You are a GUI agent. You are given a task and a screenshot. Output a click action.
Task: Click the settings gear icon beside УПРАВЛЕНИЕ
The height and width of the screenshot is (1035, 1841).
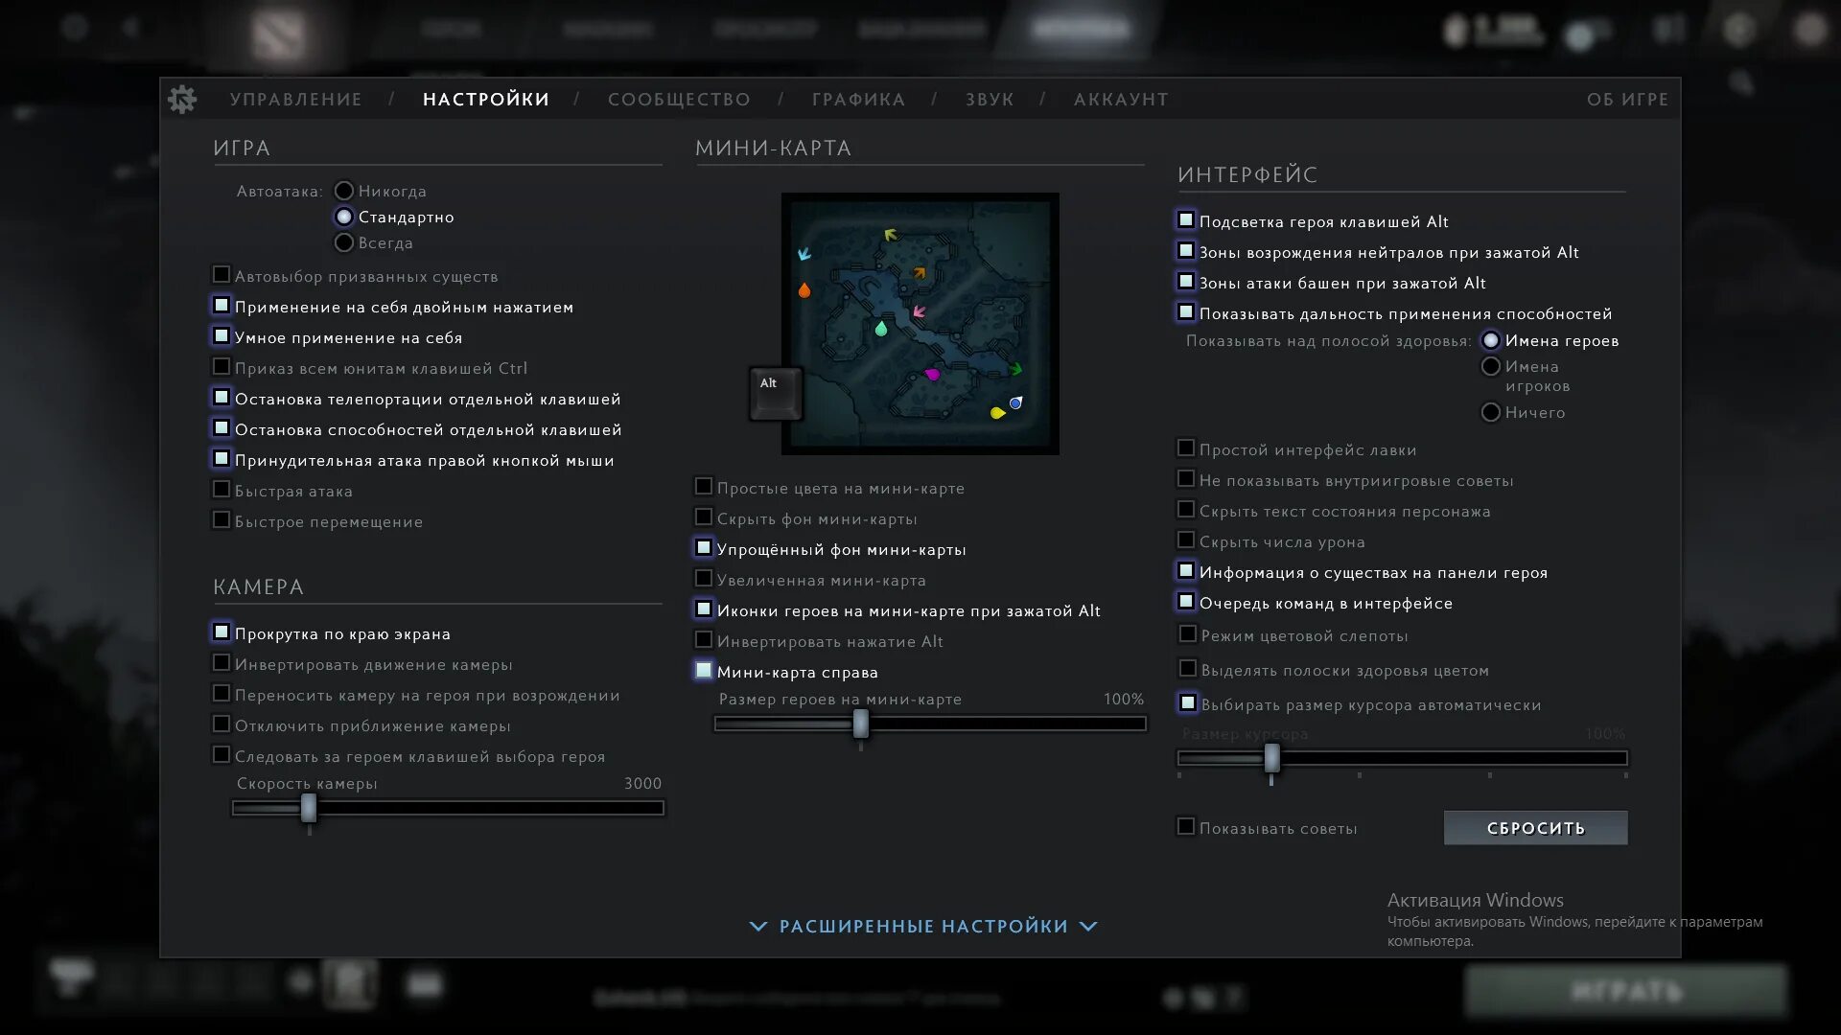tap(182, 99)
